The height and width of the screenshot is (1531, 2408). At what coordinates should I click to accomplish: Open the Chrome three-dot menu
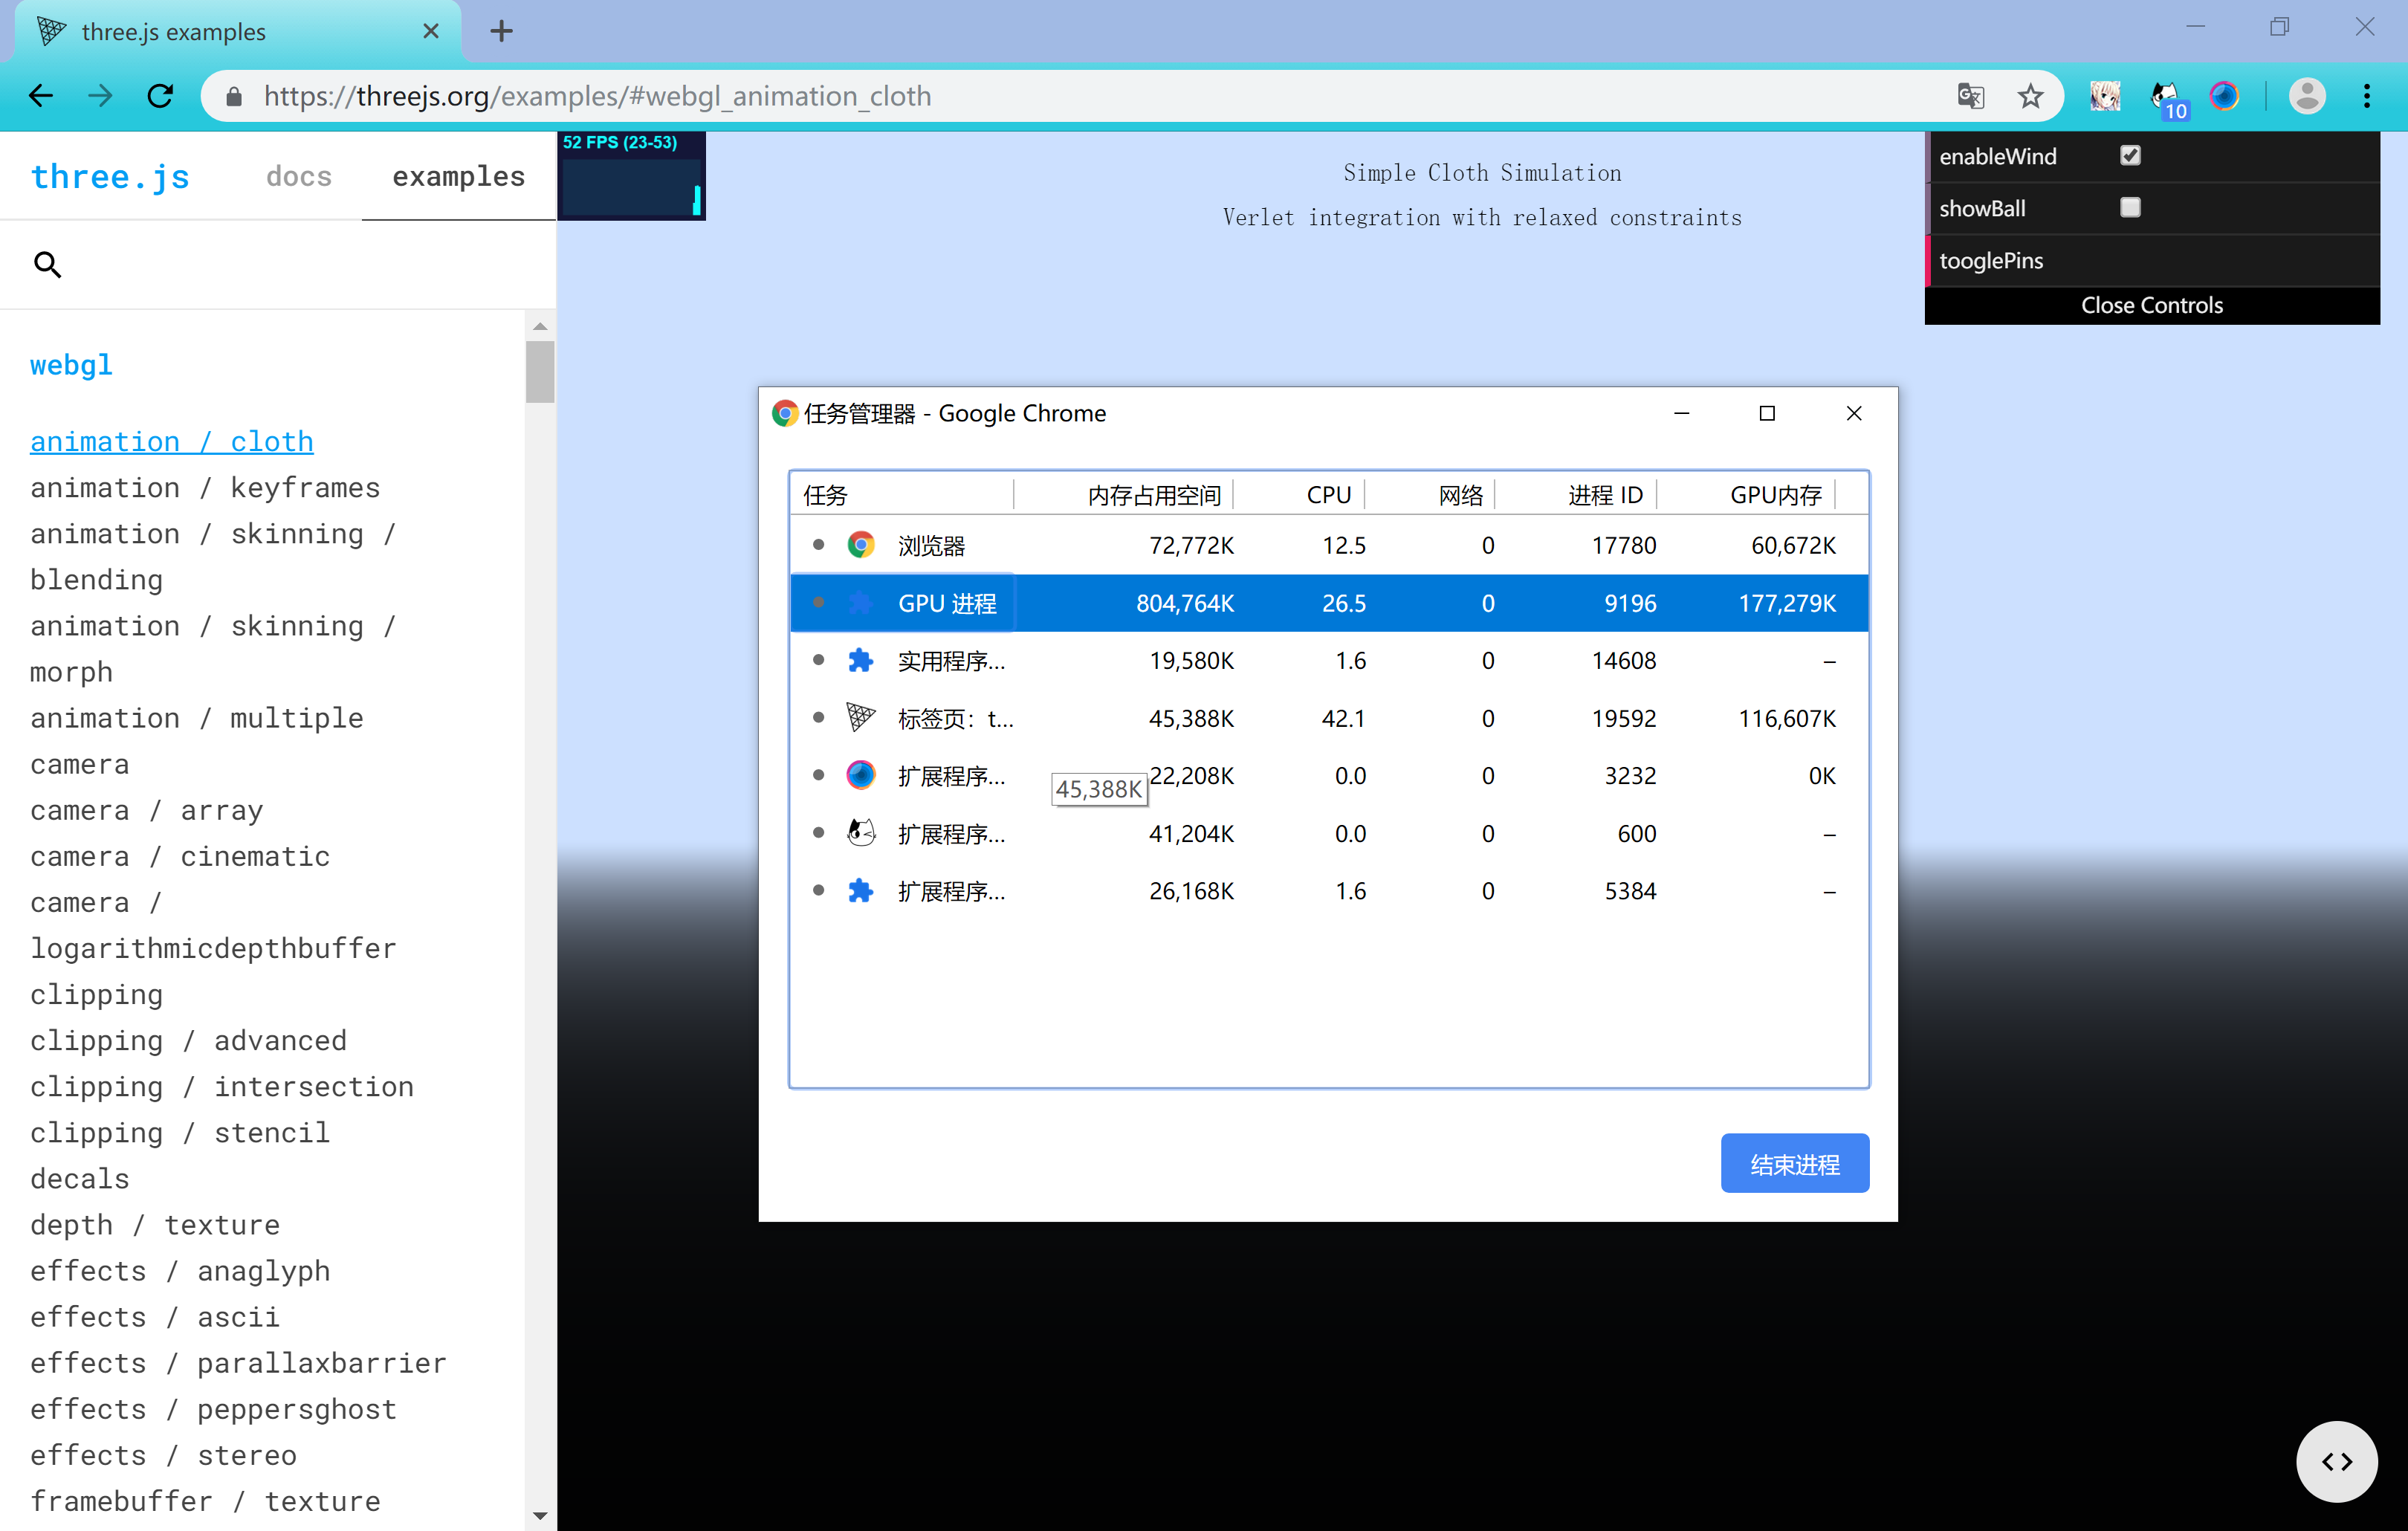coord(2366,96)
